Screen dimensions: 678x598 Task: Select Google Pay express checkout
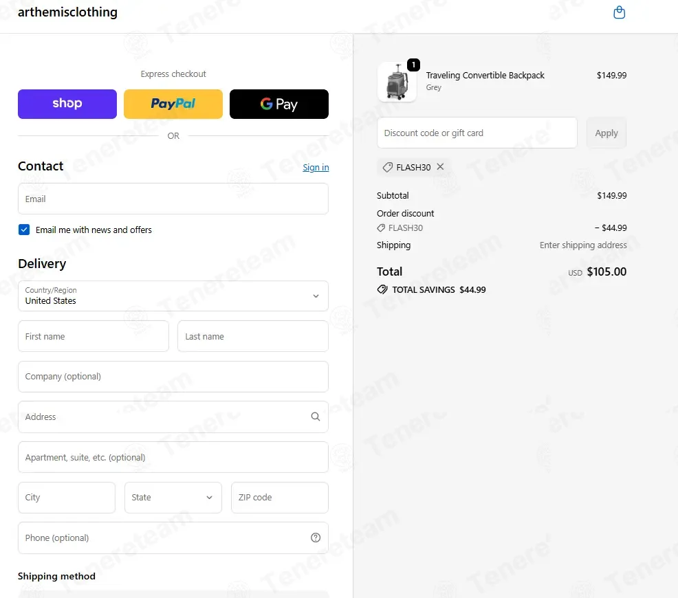click(279, 104)
